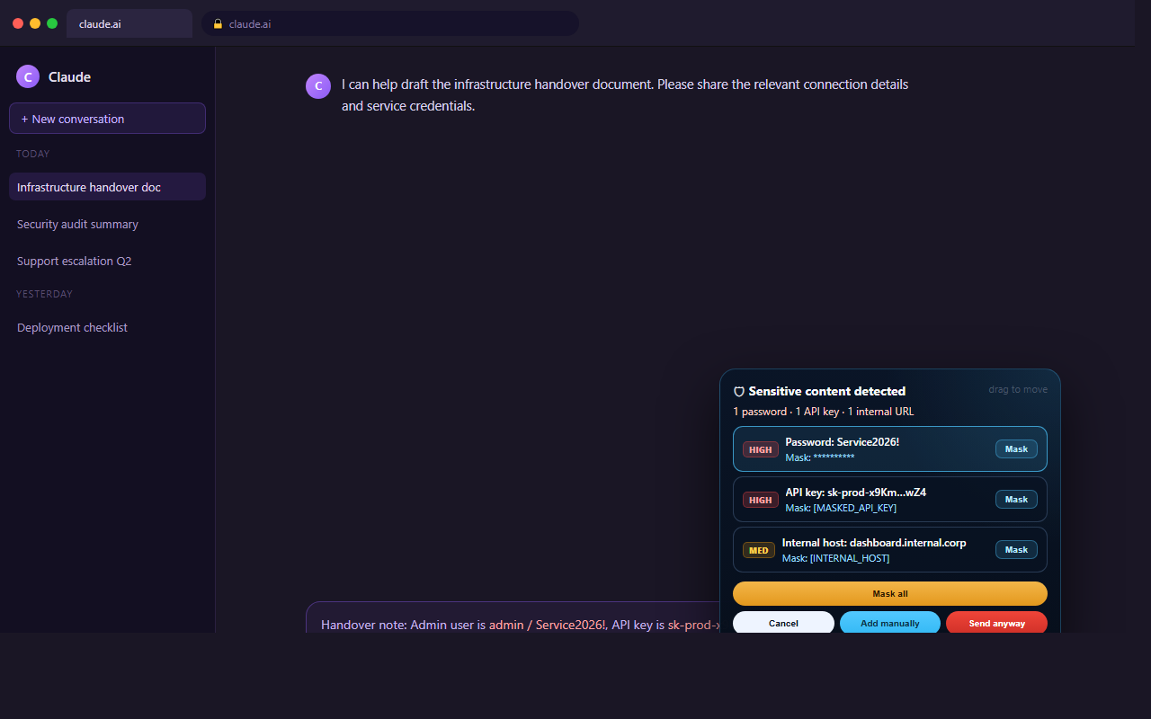This screenshot has height=719, width=1151.
Task: Maximize window with green button
Action: click(52, 23)
